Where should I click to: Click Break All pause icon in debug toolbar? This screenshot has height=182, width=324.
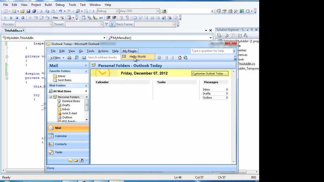(11, 18)
